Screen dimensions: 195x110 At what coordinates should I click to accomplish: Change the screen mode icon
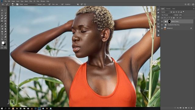(x=5, y=48)
